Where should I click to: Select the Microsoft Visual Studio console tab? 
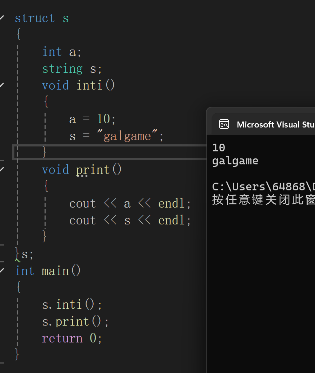[x=263, y=124]
